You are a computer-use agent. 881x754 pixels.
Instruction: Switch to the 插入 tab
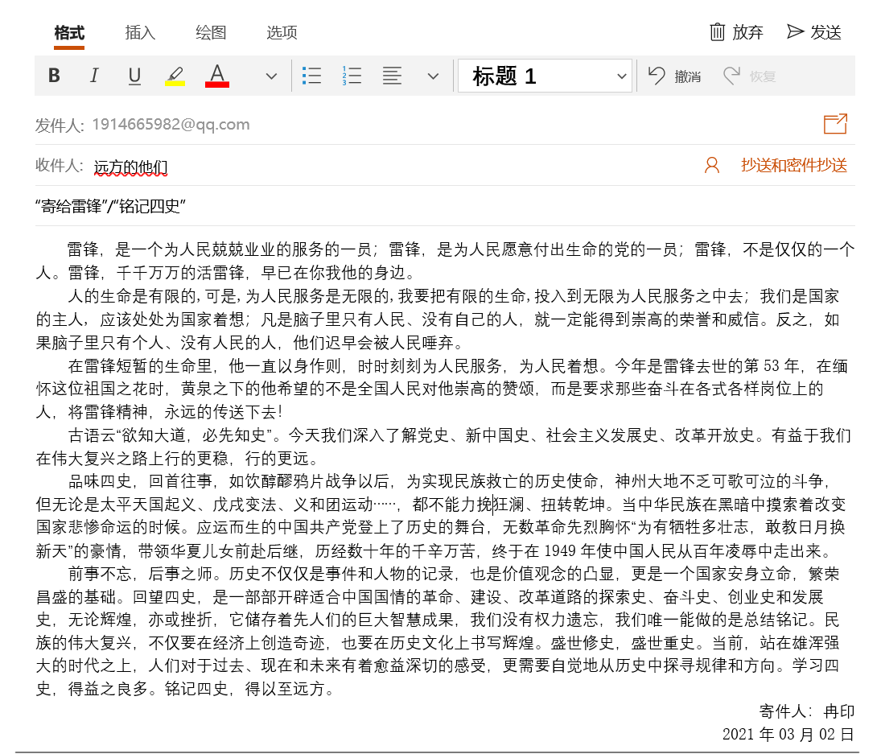pos(140,33)
